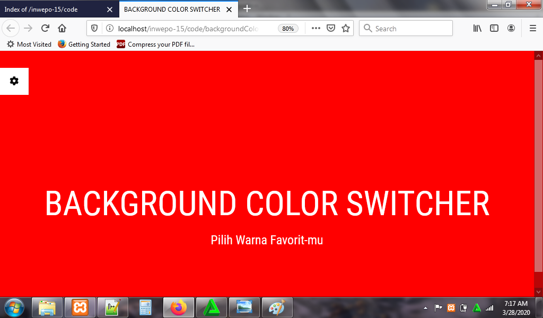Open a new browser tab

tap(247, 9)
